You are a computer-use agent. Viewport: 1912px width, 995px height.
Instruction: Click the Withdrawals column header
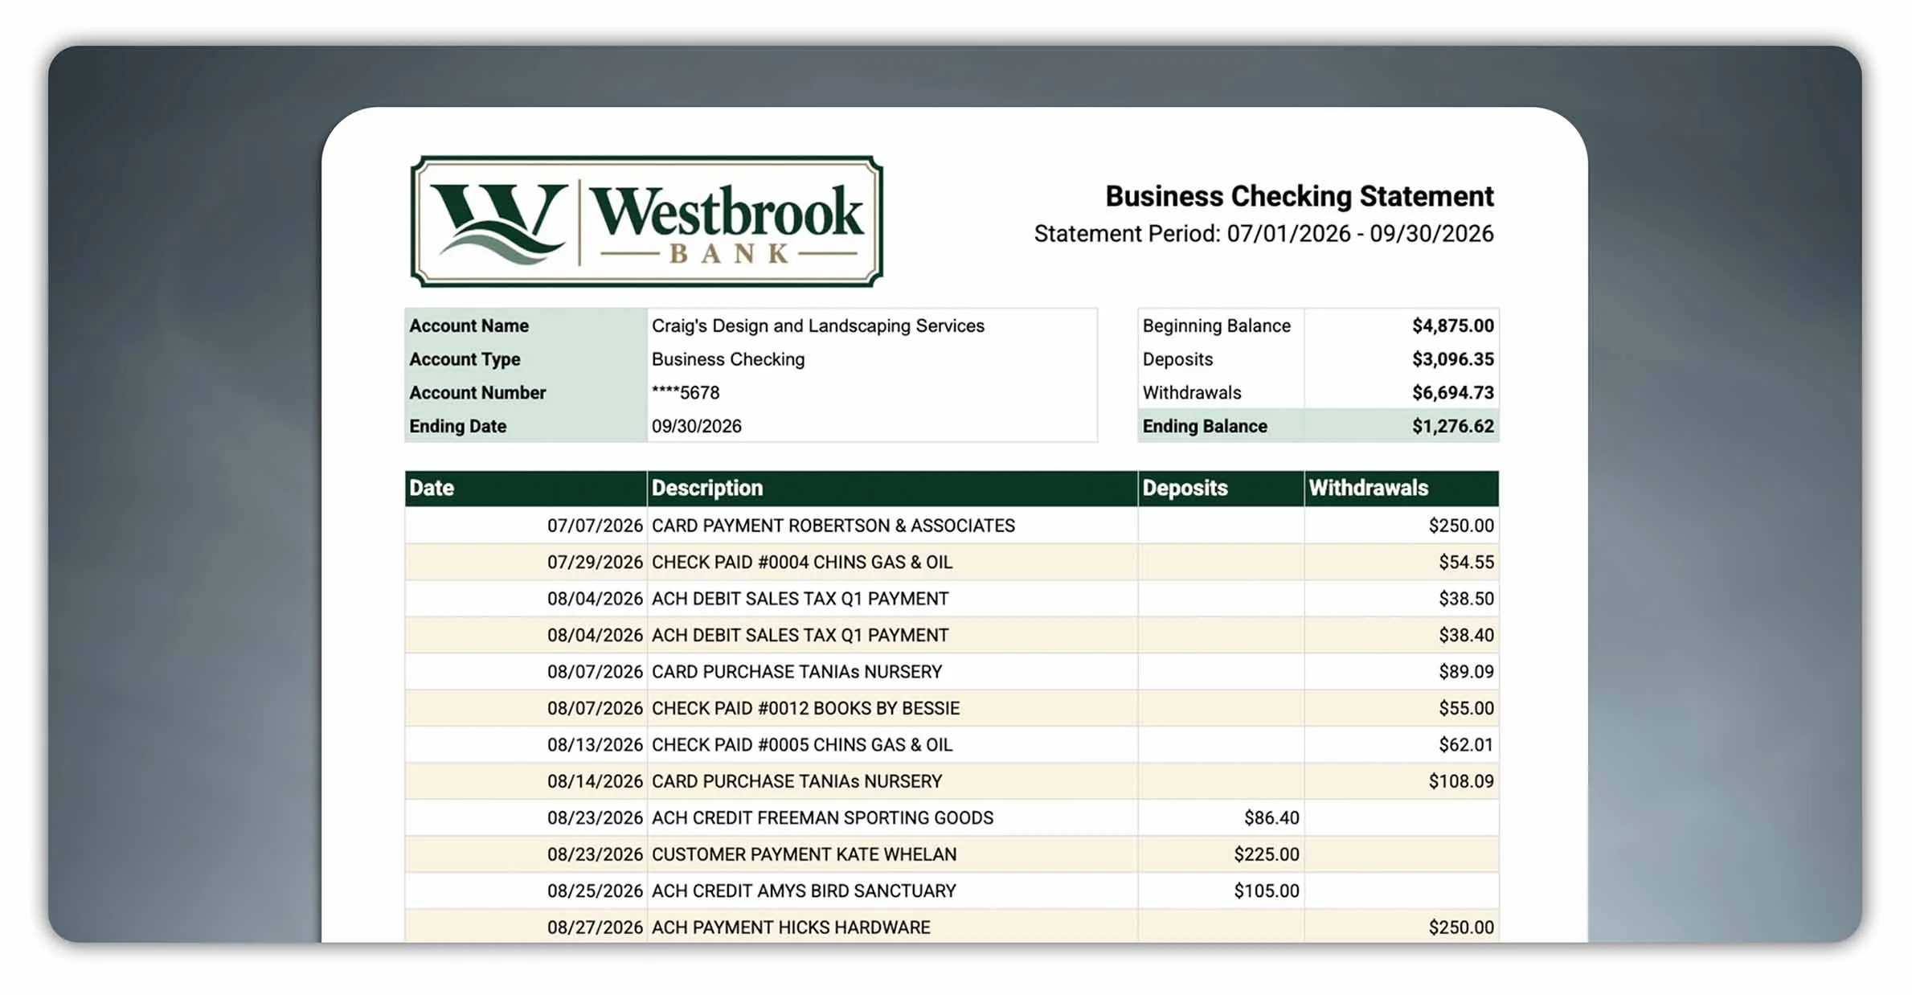1402,488
